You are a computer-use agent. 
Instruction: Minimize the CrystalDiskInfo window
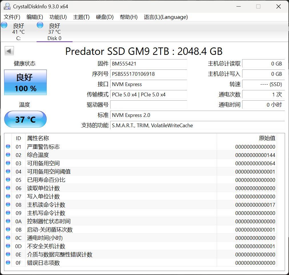(239, 7)
